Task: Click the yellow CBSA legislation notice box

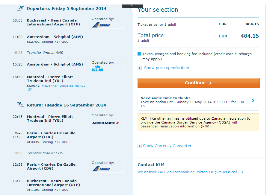Action: click(198, 122)
